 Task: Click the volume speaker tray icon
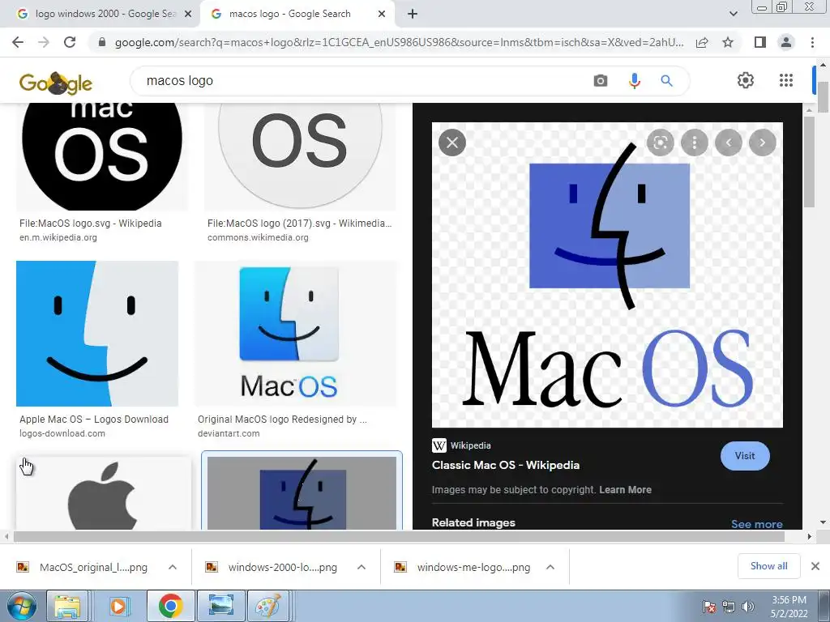pyautogui.click(x=748, y=606)
